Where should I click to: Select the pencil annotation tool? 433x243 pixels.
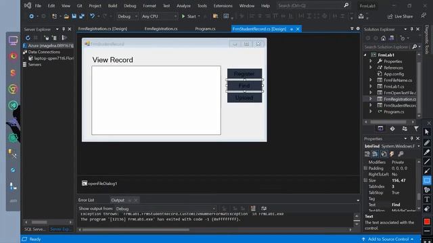point(427,142)
